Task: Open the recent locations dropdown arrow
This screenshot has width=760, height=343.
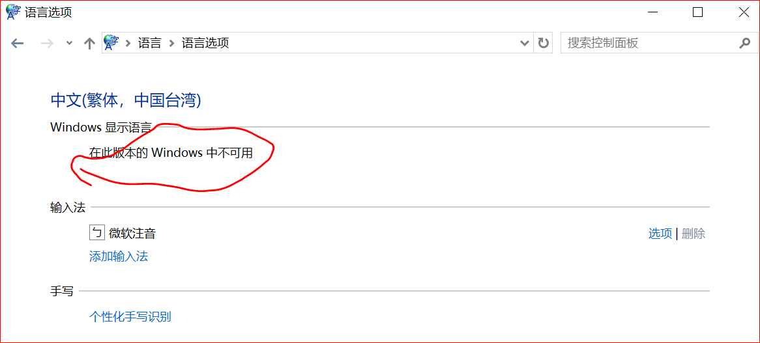Action: click(69, 44)
